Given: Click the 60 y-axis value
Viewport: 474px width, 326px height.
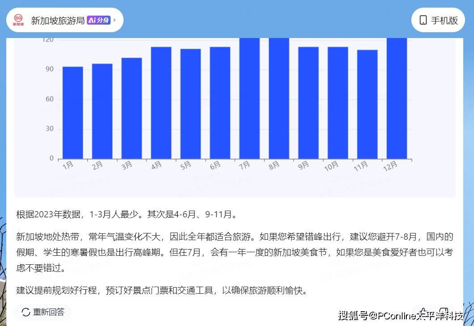Looking at the screenshot, I should click(50, 99).
